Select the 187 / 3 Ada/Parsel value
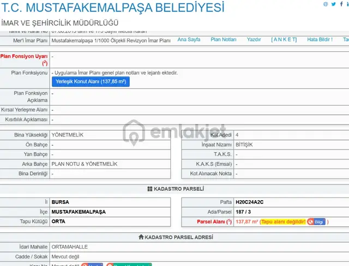Viewport: 349px width, 266px height. [243, 212]
